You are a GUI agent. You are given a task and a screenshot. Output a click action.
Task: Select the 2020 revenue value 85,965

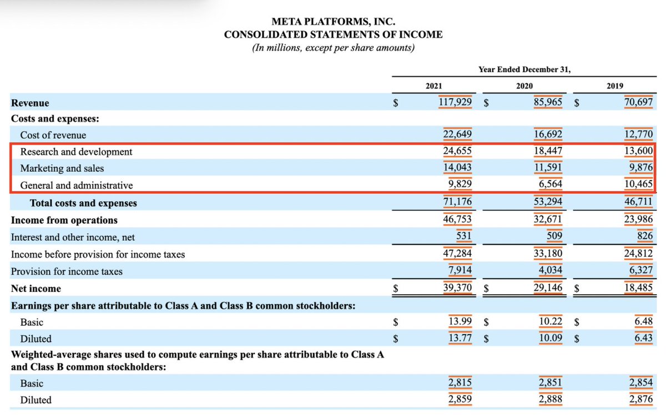548,102
